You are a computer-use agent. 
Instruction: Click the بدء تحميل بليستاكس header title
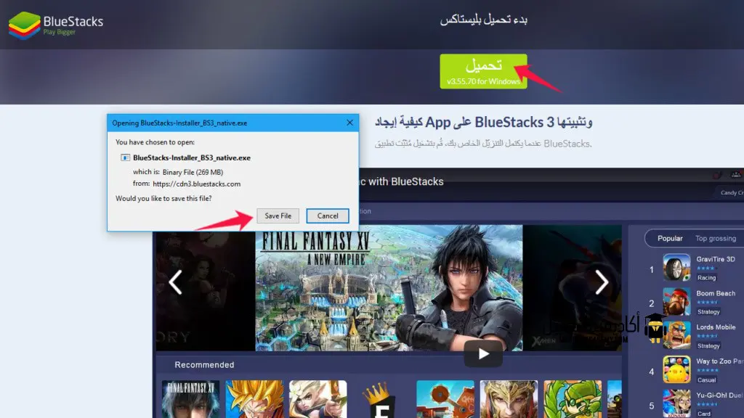(x=483, y=20)
